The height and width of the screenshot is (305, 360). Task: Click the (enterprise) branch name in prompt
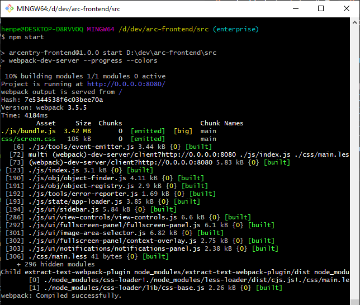point(236,29)
